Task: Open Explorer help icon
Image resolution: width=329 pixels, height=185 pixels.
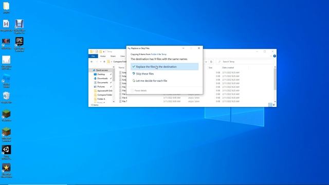Action: [275, 56]
